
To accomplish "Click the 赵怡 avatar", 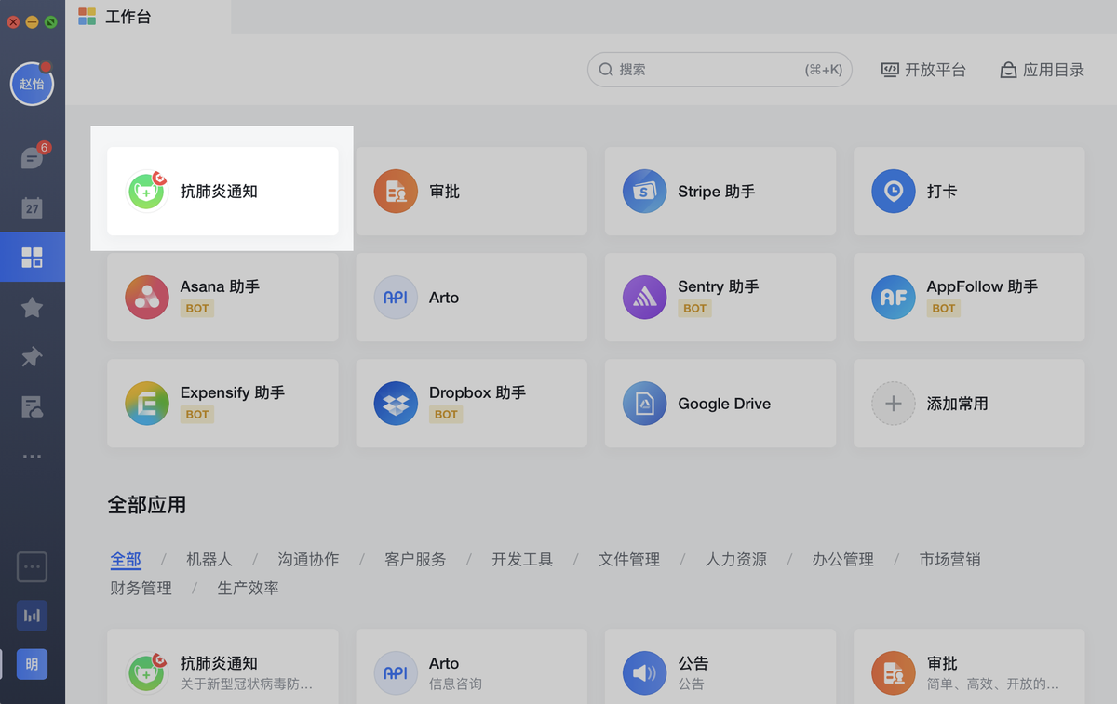I will coord(32,84).
